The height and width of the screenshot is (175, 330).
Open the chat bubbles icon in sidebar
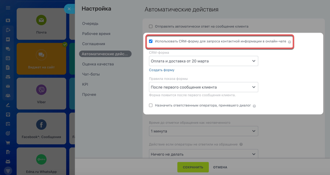(8, 49)
